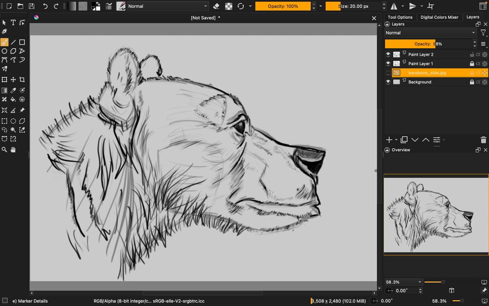This screenshot has width=489, height=306.
Task: Switch to the Tool Options tab
Action: point(400,17)
